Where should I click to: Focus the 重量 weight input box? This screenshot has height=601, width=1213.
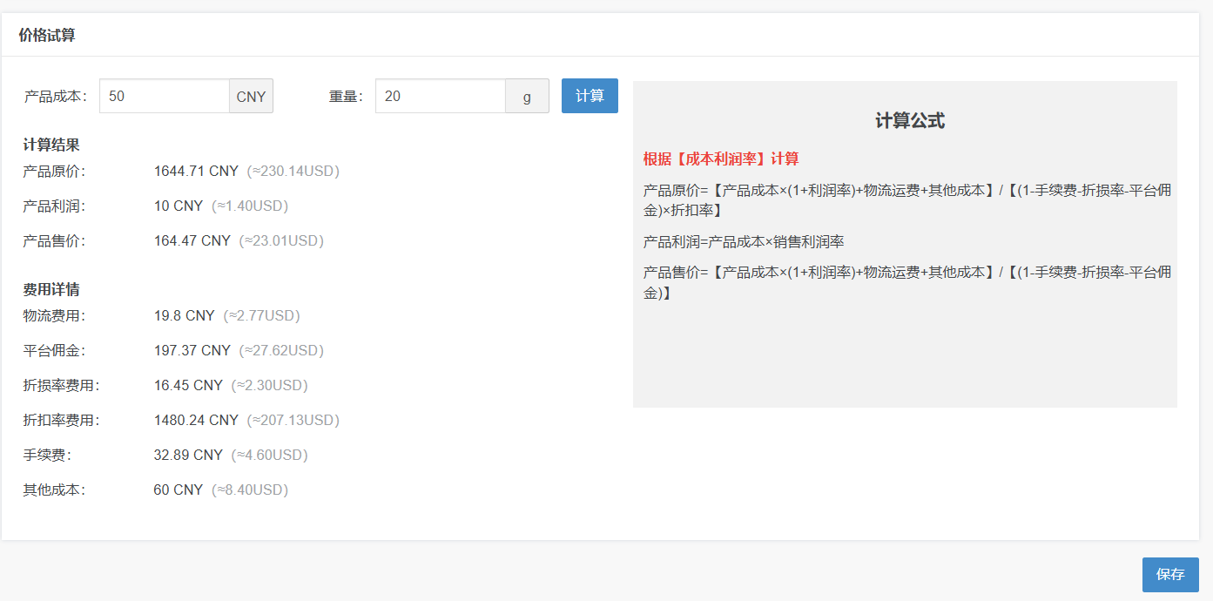pos(440,96)
